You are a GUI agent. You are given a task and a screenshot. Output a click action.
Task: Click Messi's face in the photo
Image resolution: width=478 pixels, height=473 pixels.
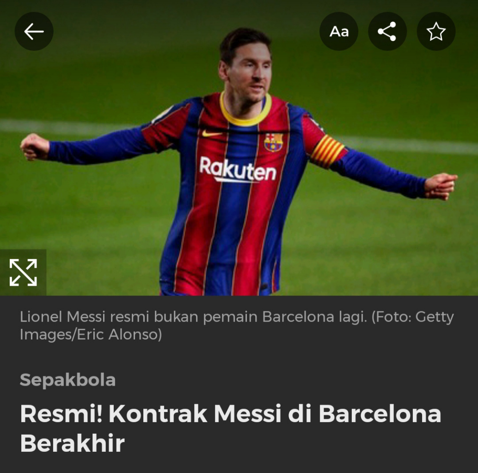[x=247, y=73]
